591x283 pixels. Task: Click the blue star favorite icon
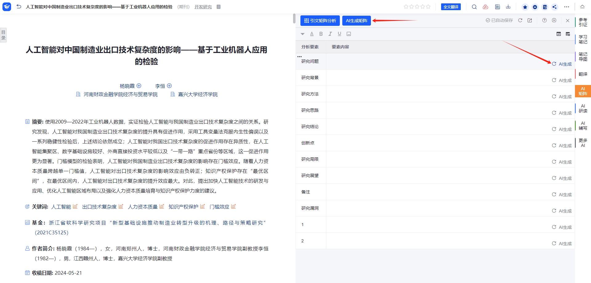click(x=525, y=7)
